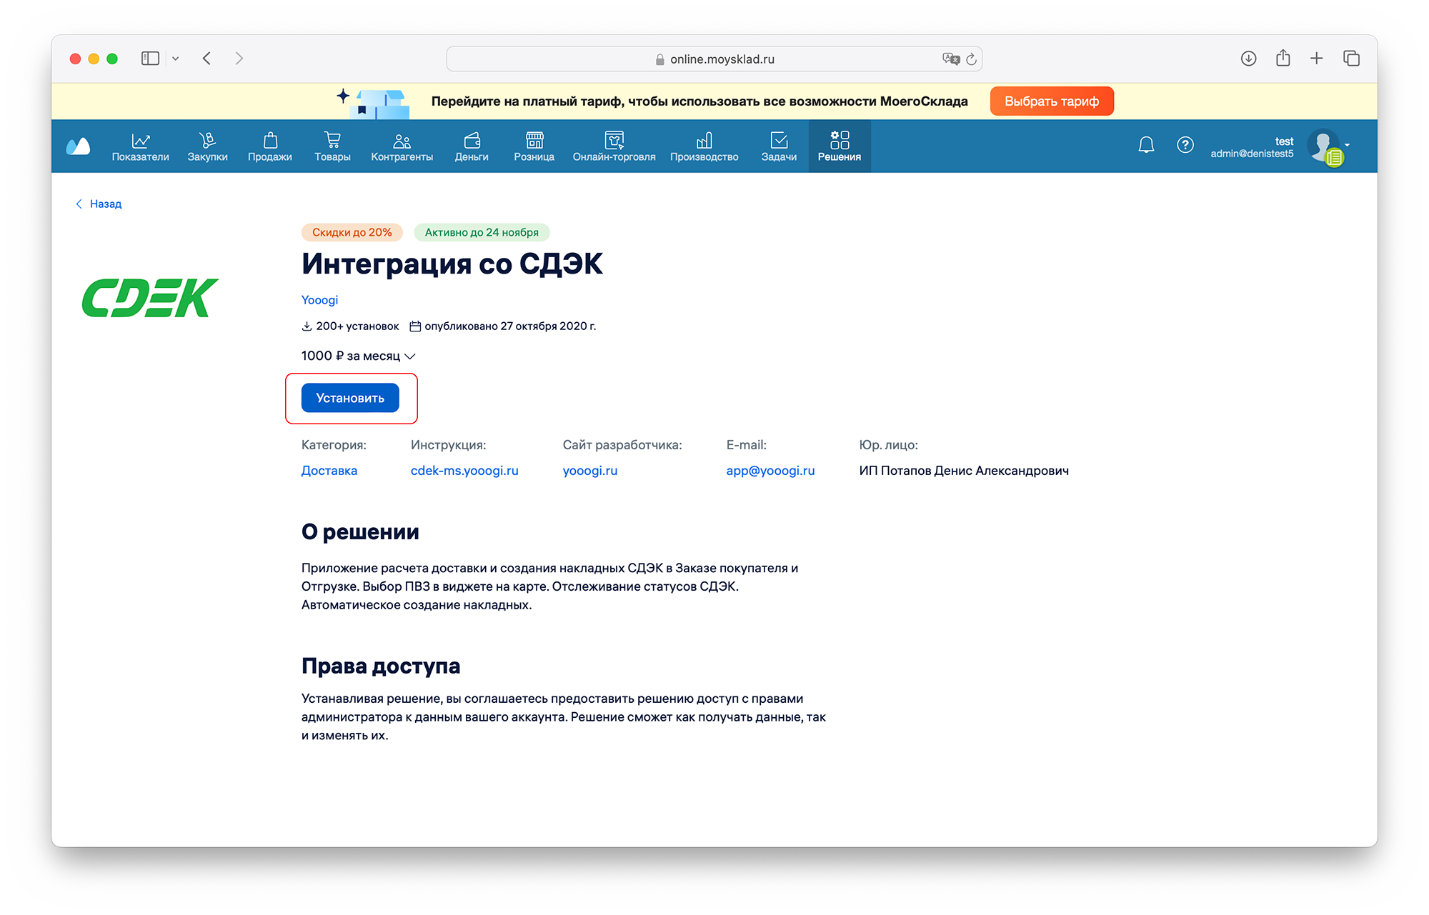This screenshot has height=915, width=1429.
Task: Open the Safari downloads icon
Action: tap(1248, 59)
